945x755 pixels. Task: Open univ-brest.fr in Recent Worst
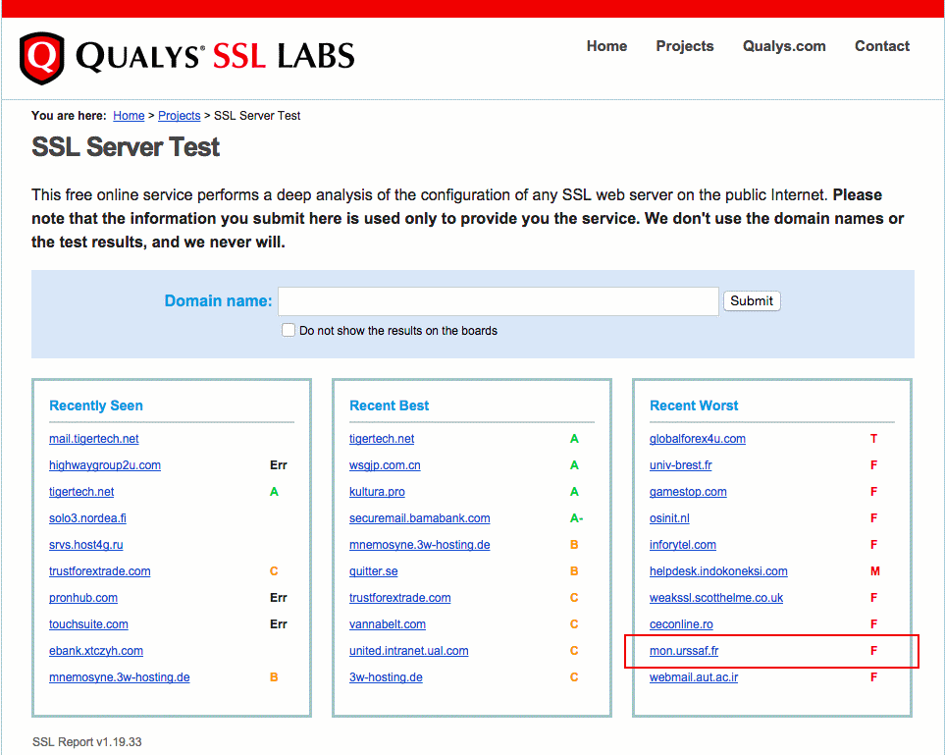(680, 465)
